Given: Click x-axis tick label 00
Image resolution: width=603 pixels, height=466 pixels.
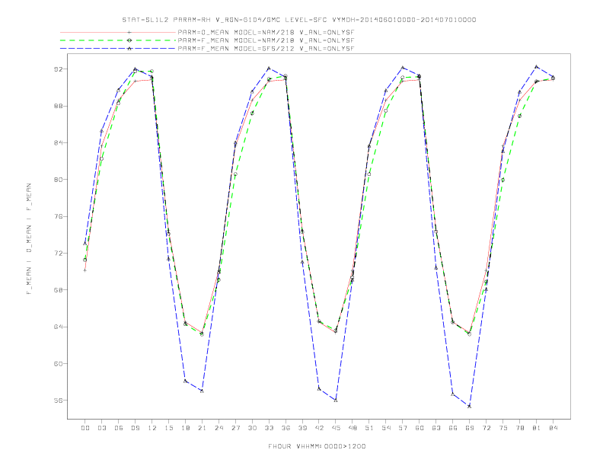Looking at the screenshot, I should pyautogui.click(x=85, y=428).
